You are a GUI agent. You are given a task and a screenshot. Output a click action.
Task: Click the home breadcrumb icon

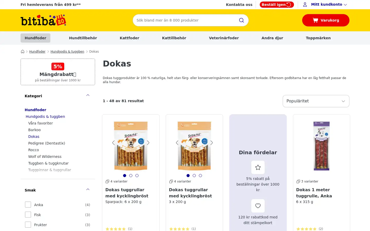tap(23, 52)
